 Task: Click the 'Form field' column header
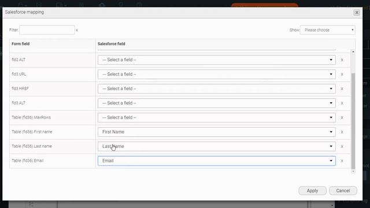click(x=21, y=44)
